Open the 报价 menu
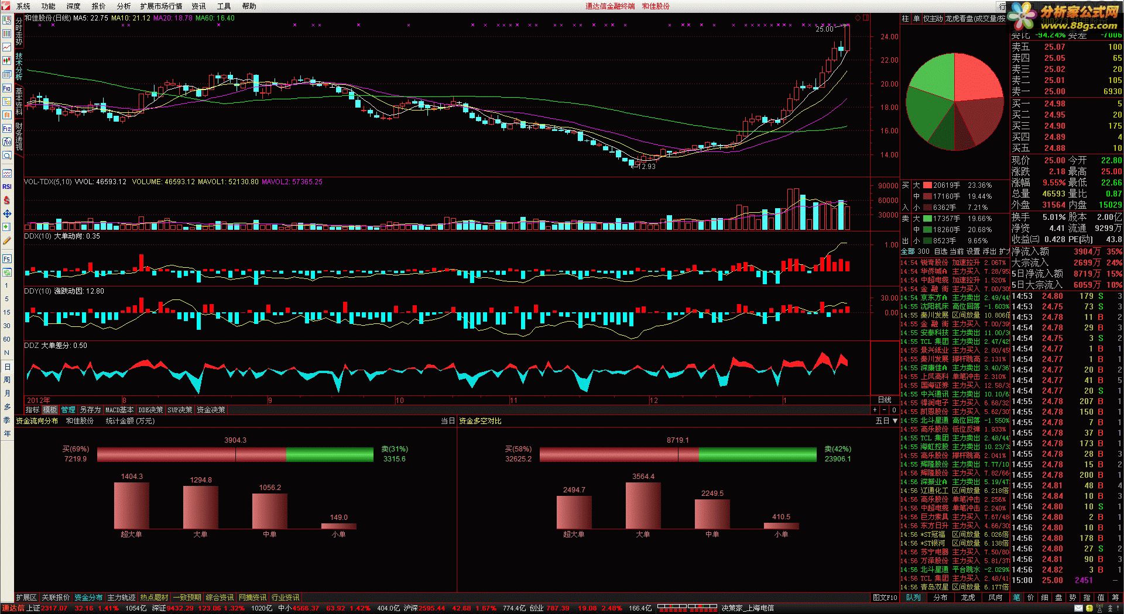Screen dimensions: 1124x614 point(98,6)
